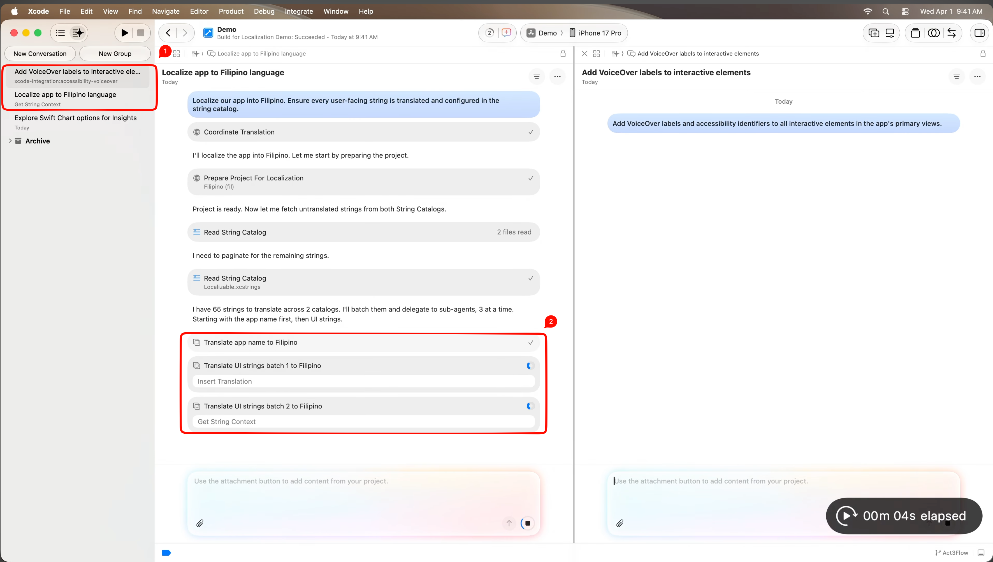Image resolution: width=993 pixels, height=562 pixels.
Task: Open related items grid in right editor
Action: point(596,54)
